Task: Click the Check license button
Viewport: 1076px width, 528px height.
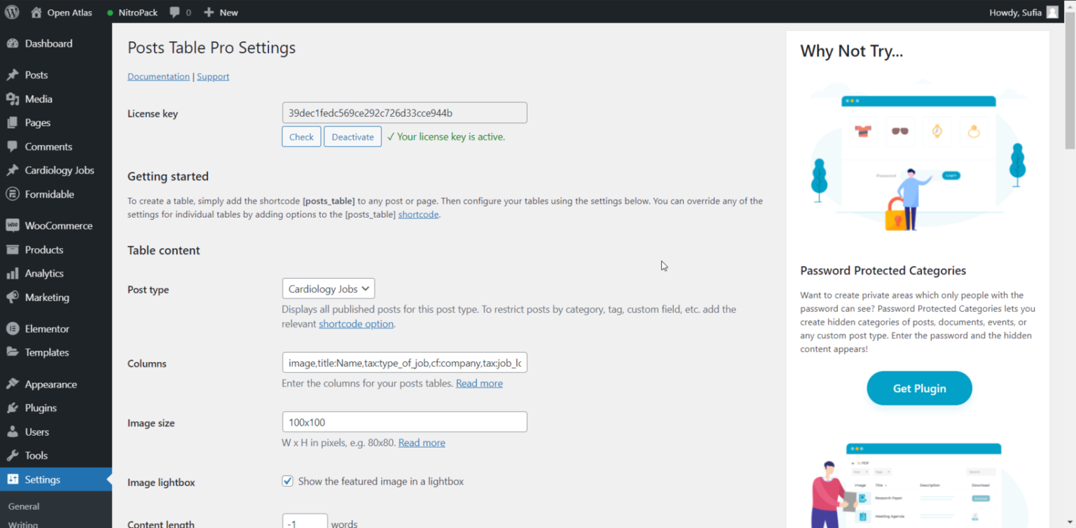Action: [301, 137]
